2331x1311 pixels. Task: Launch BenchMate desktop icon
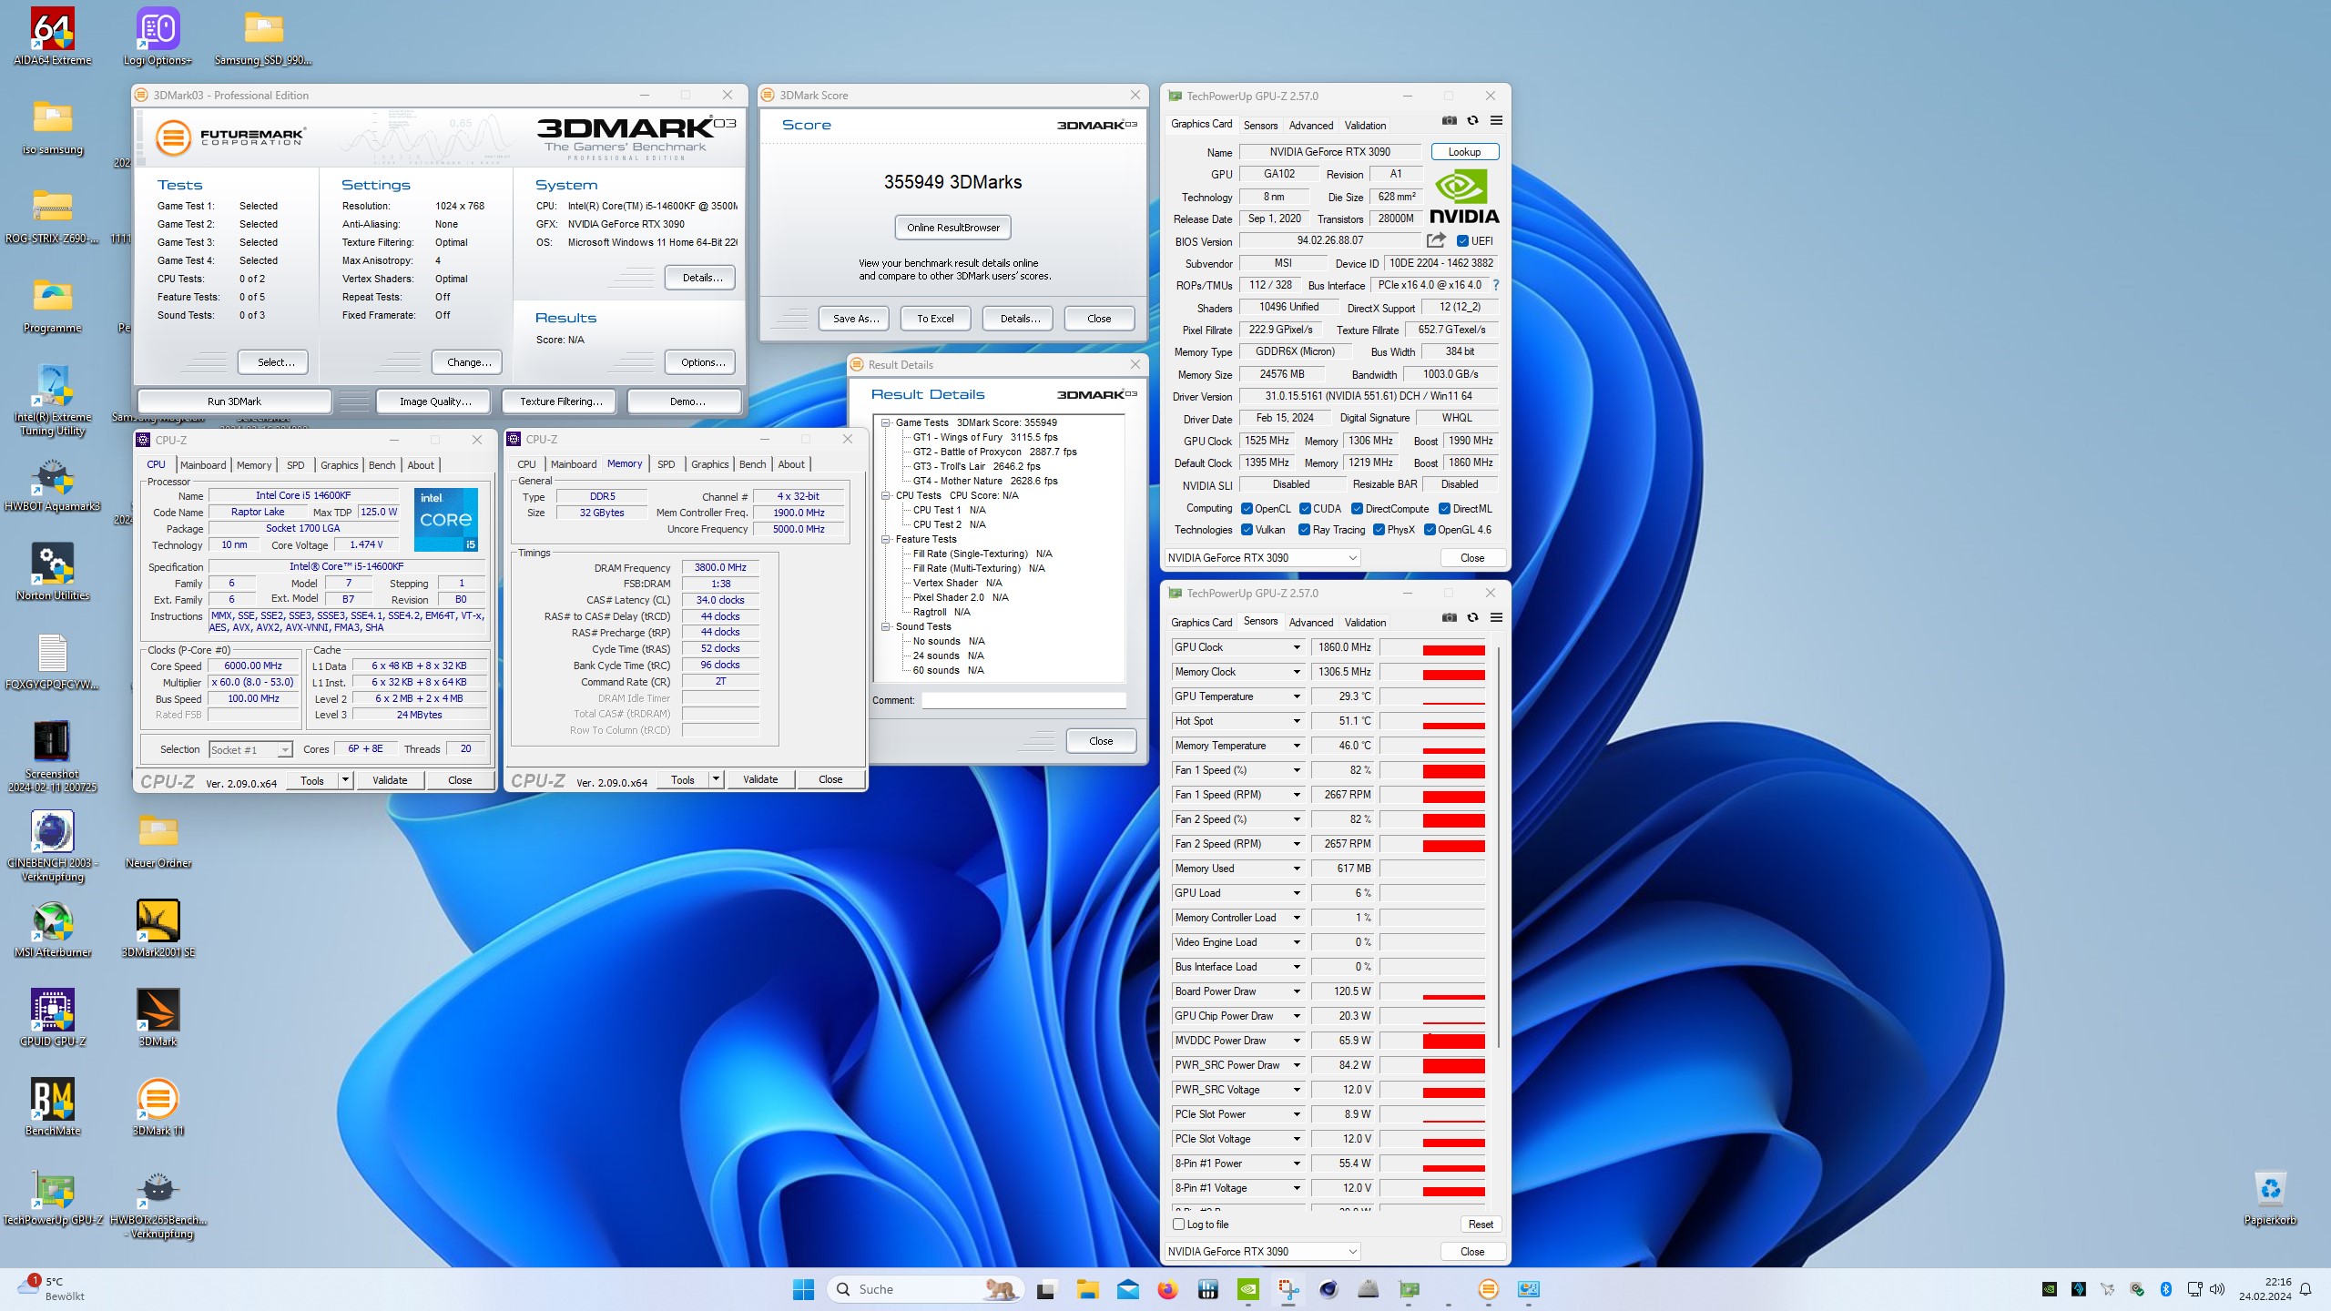[x=53, y=1107]
